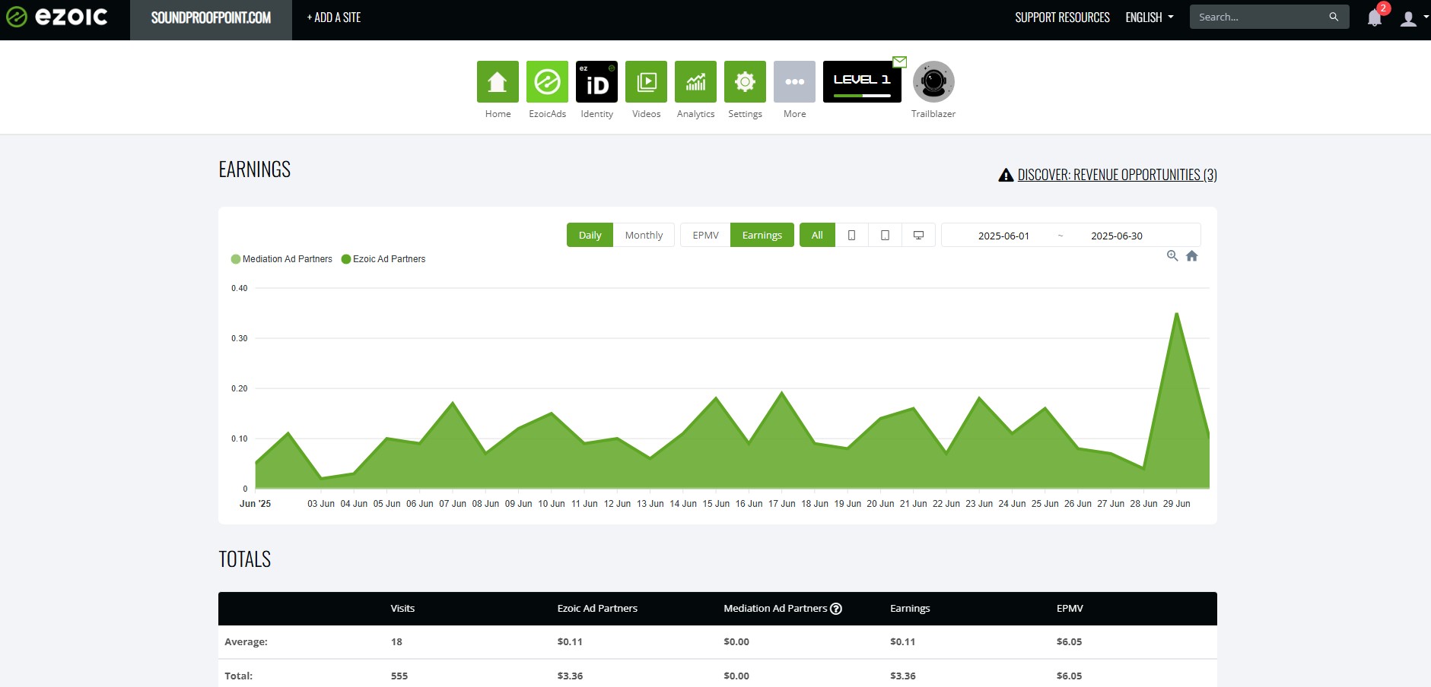View notifications bell with 2 alerts

point(1375,17)
